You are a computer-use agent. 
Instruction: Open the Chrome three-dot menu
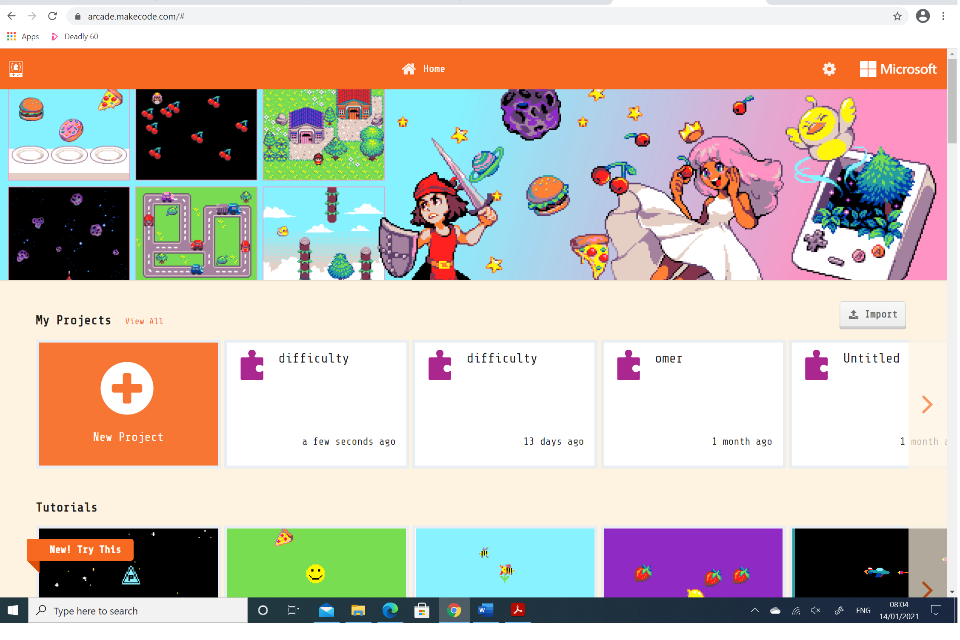[943, 16]
